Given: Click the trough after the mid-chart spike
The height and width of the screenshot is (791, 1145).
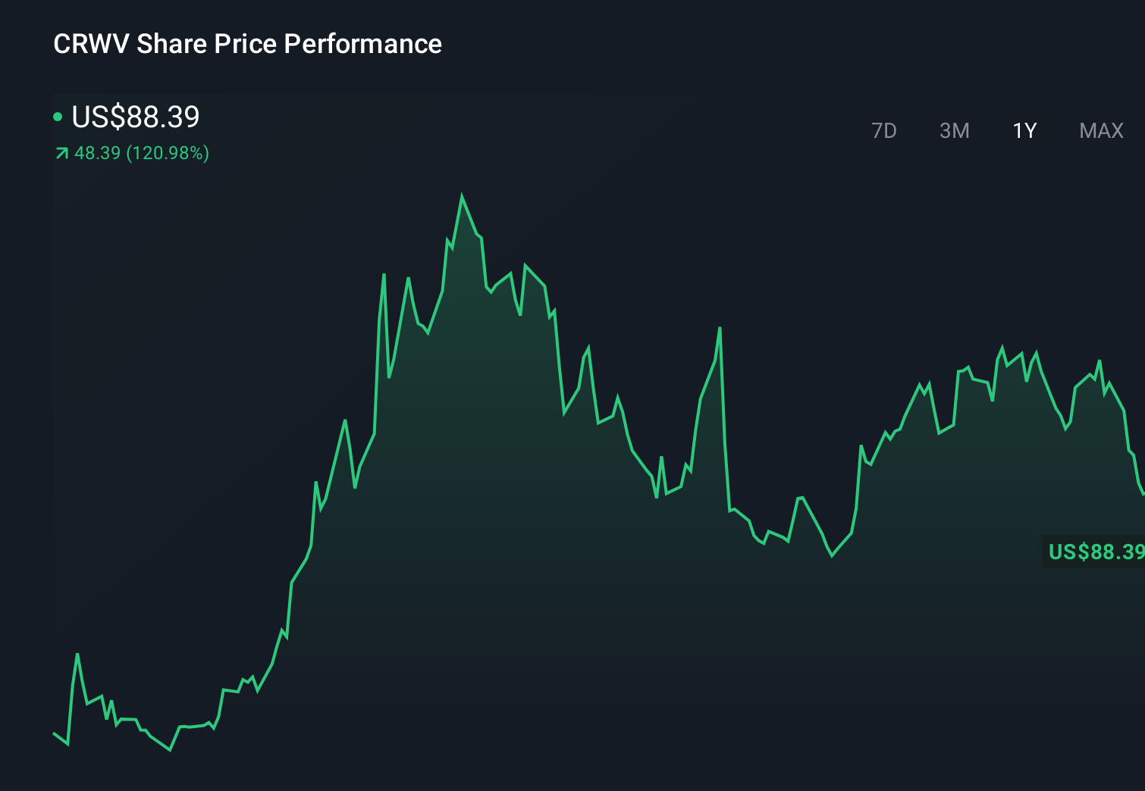Looking at the screenshot, I should (x=830, y=557).
